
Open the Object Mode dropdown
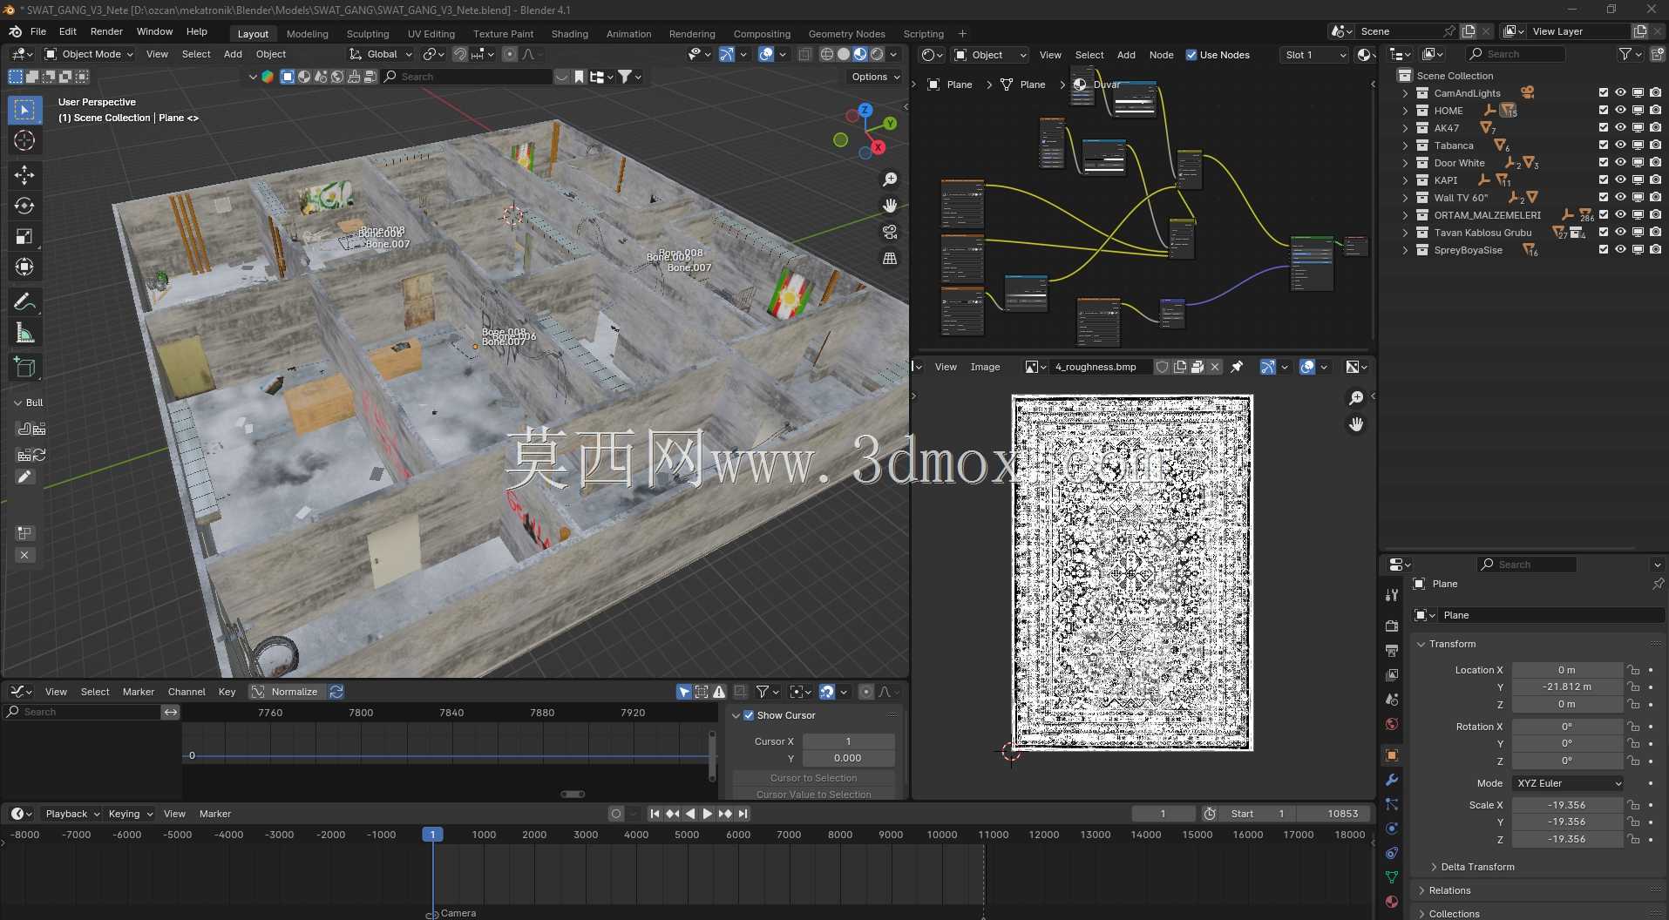[89, 54]
